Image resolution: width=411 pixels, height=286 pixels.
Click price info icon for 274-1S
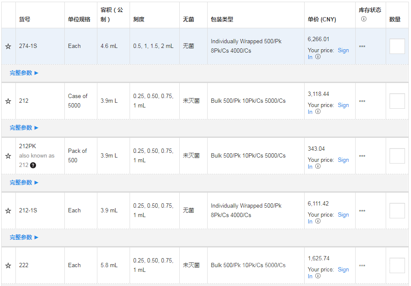318,57
